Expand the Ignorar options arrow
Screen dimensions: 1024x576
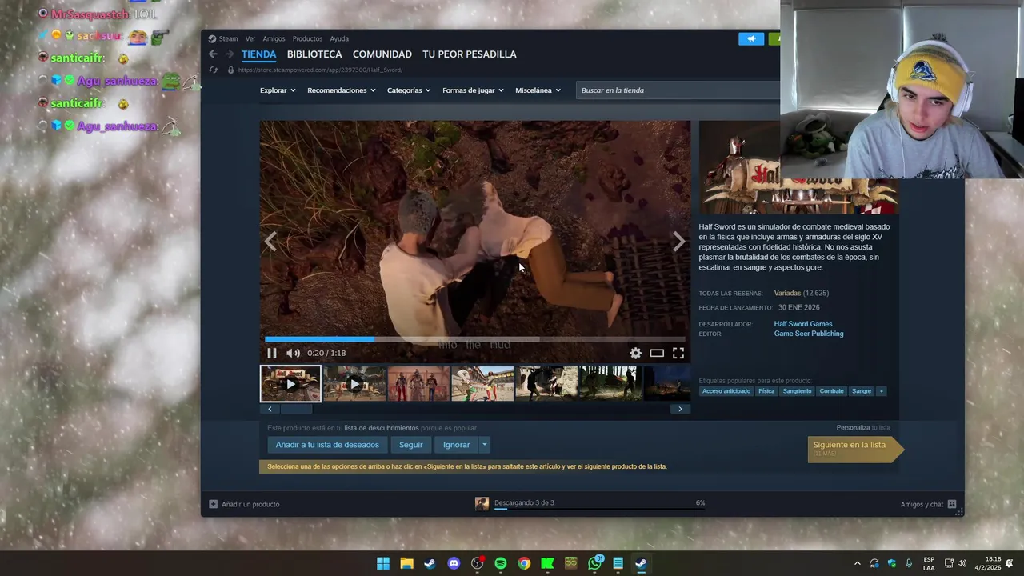[x=484, y=445]
